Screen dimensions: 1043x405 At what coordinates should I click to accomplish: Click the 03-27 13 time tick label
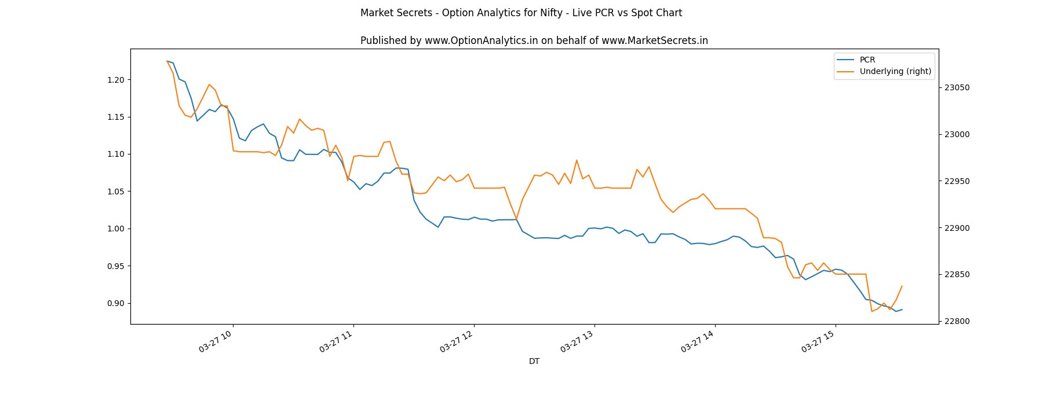[x=578, y=341]
